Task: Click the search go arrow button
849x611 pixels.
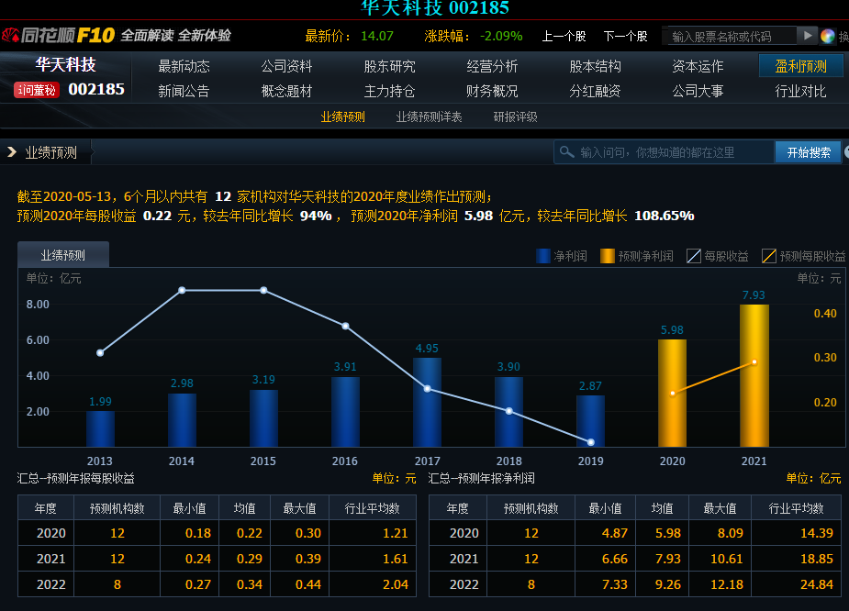Action: [x=808, y=36]
